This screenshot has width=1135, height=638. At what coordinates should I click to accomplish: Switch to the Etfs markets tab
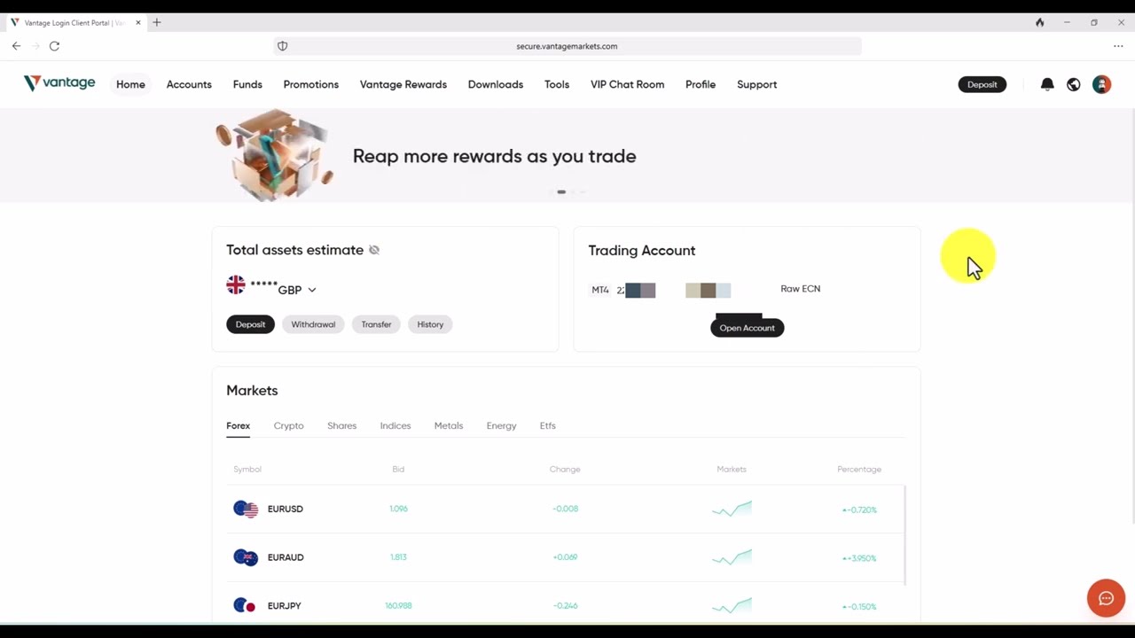(548, 426)
